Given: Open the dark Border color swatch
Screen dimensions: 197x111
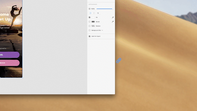Looking at the screenshot, I should (93, 22).
